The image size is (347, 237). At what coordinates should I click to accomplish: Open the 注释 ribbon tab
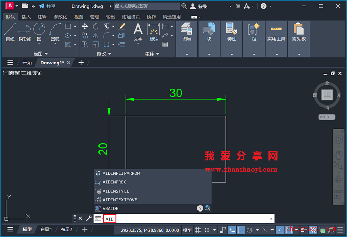click(x=42, y=17)
